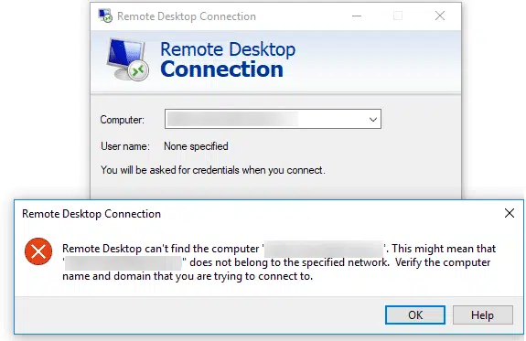Image resolution: width=526 pixels, height=341 pixels.
Task: Click the main window title bar text
Action: point(187,16)
